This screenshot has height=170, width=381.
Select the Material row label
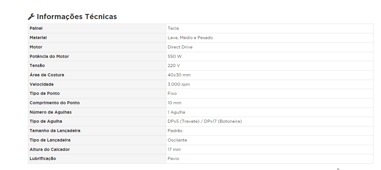coord(38,38)
